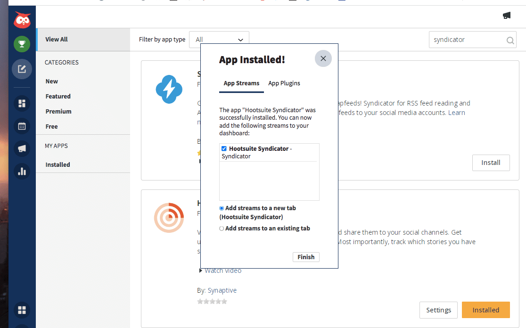Go to Streams dashboard icon in sidebar
Screen dimensions: 526x328
click(x=22, y=103)
